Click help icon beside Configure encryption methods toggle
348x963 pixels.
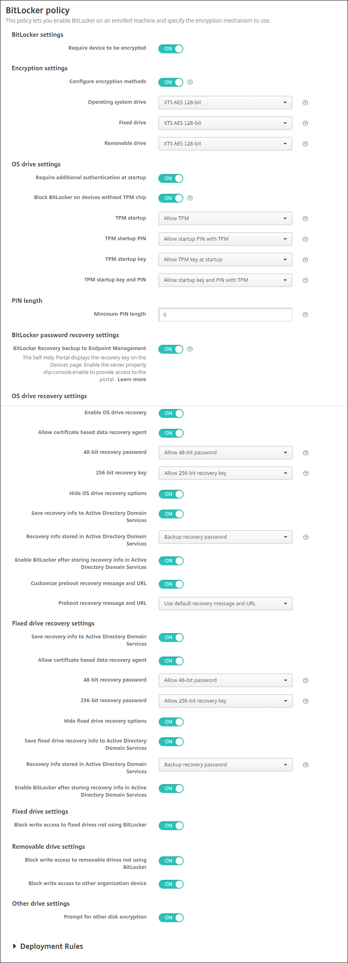[x=190, y=82]
